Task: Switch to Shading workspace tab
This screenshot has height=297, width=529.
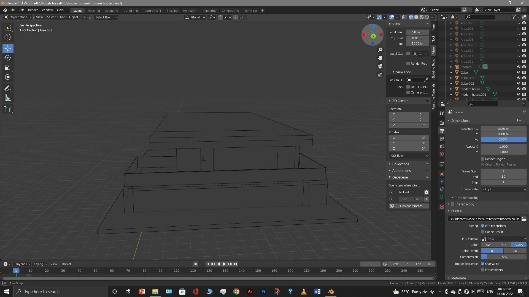Action: tap(172, 10)
